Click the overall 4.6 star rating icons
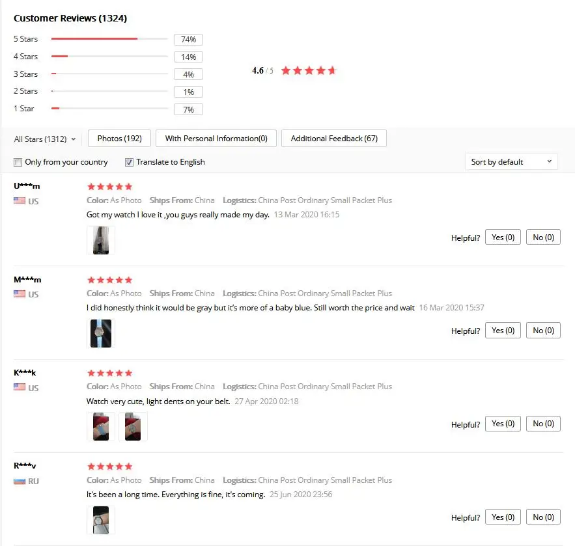This screenshot has height=546, width=575. (309, 70)
